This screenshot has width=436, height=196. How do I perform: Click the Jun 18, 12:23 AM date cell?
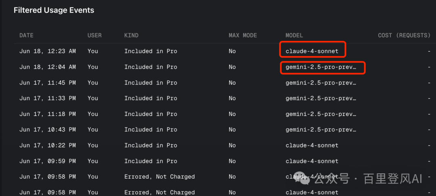48,51
